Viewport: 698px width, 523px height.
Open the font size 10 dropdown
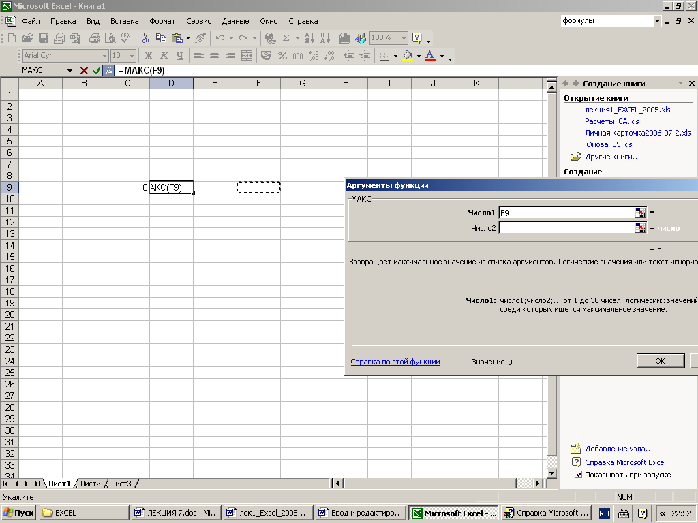(x=132, y=56)
